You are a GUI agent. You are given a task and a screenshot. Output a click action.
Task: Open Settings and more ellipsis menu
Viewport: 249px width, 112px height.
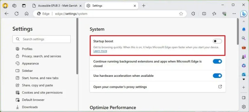click(x=234, y=14)
